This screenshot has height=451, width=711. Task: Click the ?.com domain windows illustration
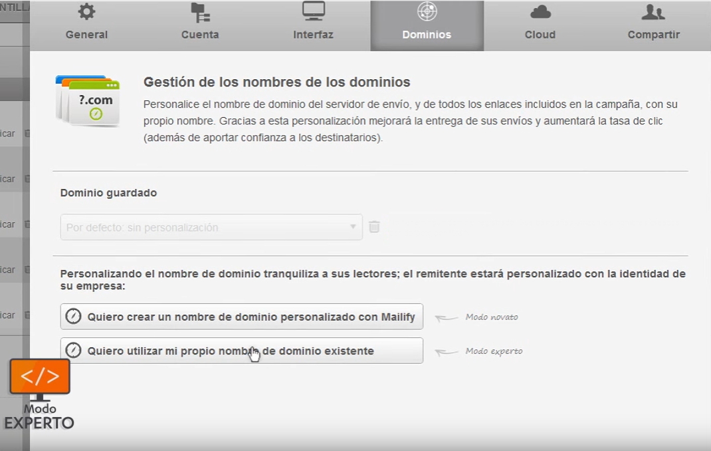coord(88,100)
